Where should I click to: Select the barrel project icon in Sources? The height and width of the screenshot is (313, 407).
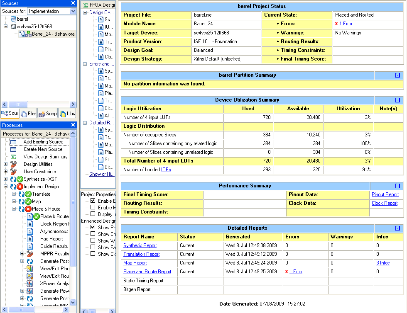(x=13, y=19)
